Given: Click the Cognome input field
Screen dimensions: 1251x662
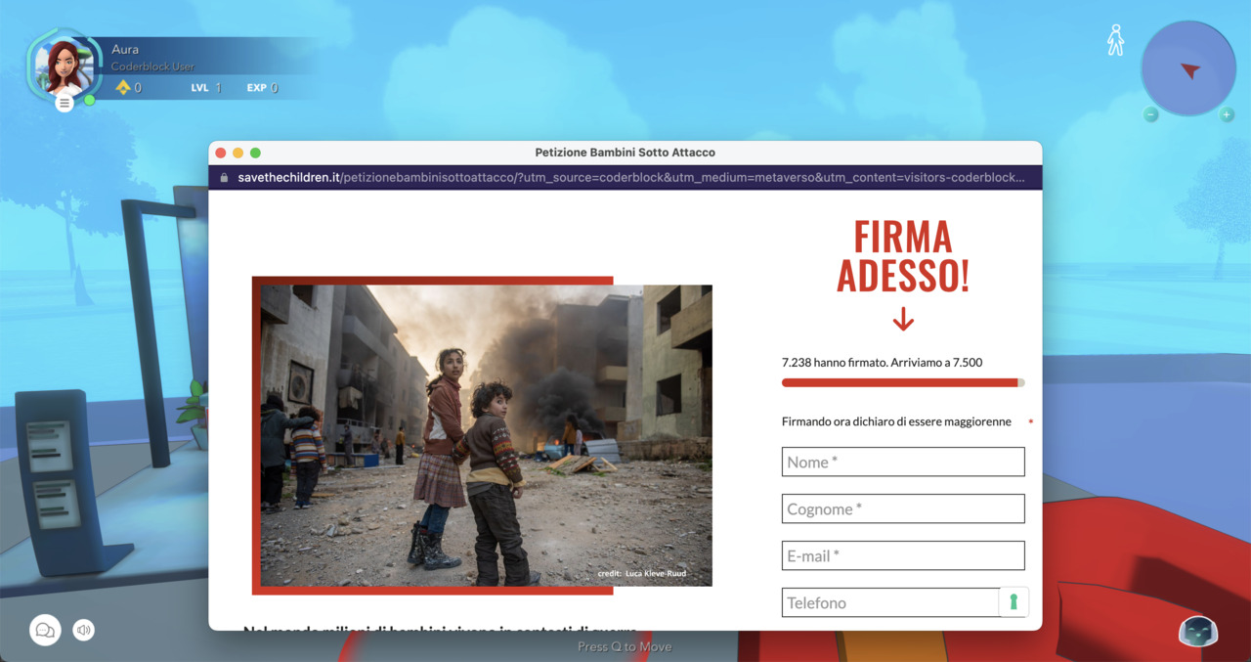Looking at the screenshot, I should (x=902, y=508).
